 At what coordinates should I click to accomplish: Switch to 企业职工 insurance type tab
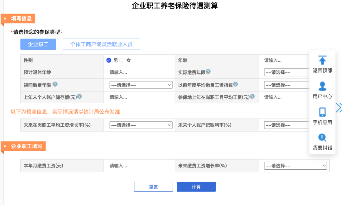(38, 45)
